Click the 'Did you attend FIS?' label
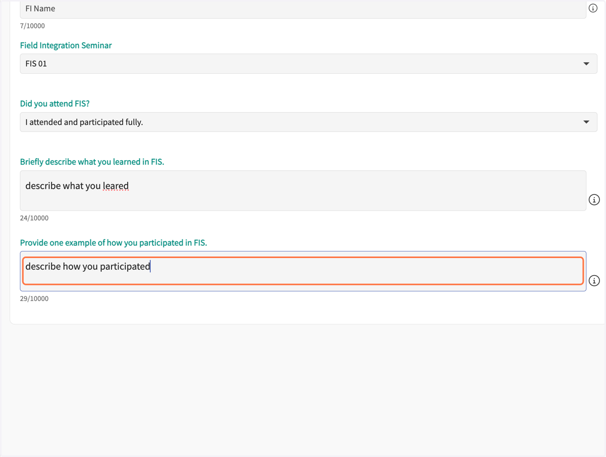Image resolution: width=606 pixels, height=457 pixels. click(x=55, y=104)
